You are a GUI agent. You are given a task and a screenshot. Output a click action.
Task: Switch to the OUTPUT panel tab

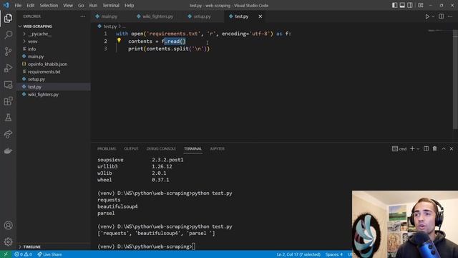point(131,148)
